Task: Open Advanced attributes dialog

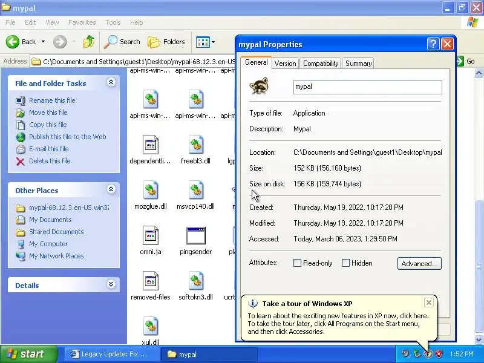Action: [x=419, y=264]
